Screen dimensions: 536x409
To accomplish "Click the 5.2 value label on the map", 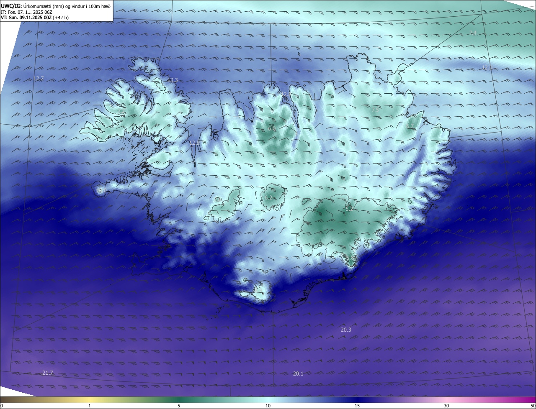I will click(x=349, y=208).
